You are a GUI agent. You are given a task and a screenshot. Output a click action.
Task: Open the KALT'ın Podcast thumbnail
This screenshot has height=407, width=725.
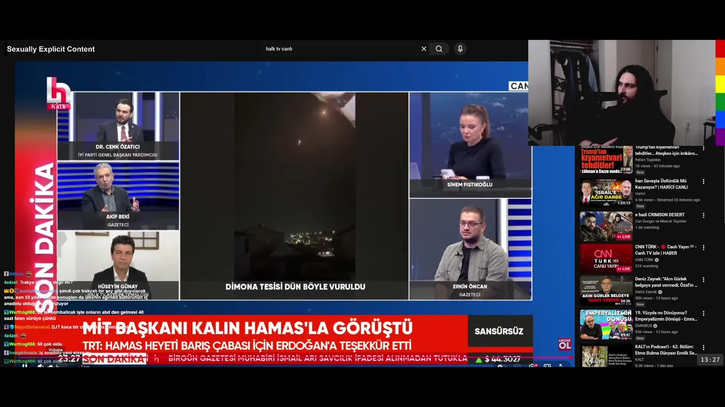(605, 356)
